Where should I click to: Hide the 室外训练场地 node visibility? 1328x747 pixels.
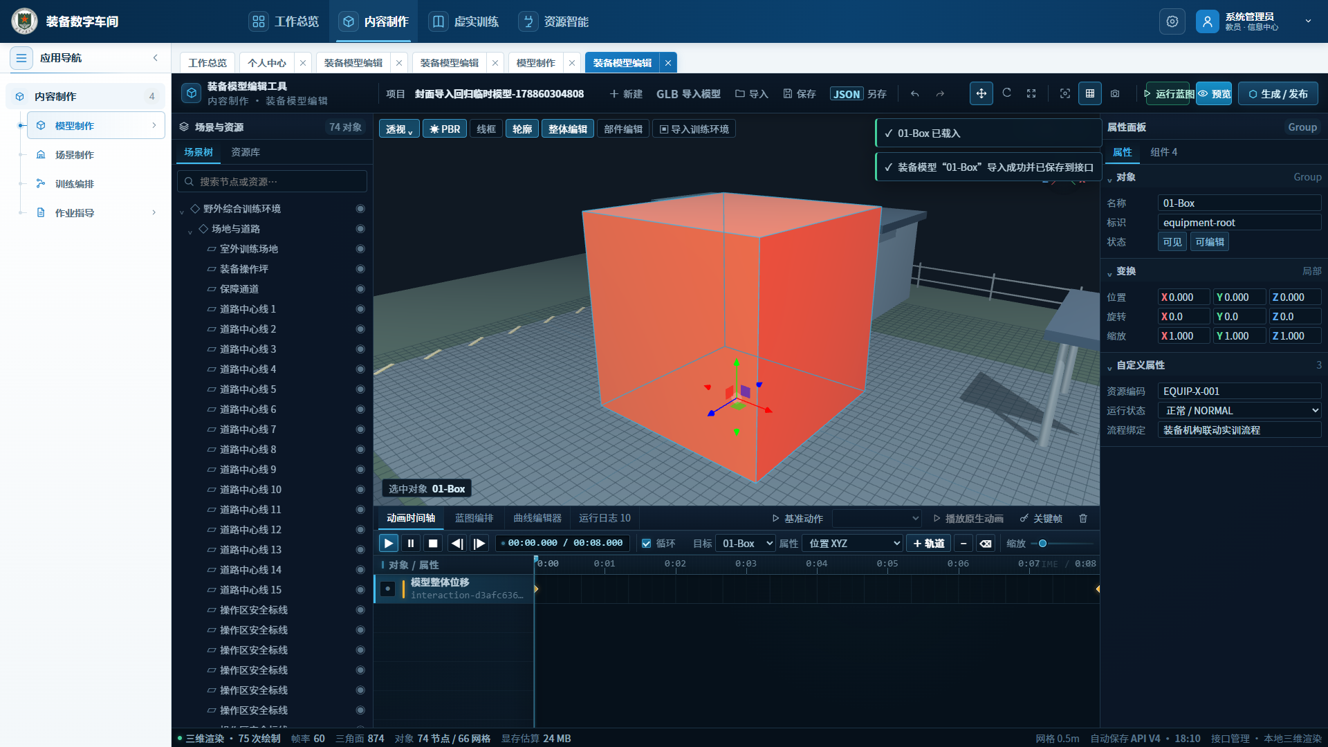(360, 249)
